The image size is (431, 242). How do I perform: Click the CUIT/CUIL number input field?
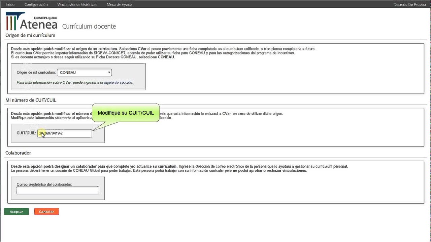click(x=65, y=133)
